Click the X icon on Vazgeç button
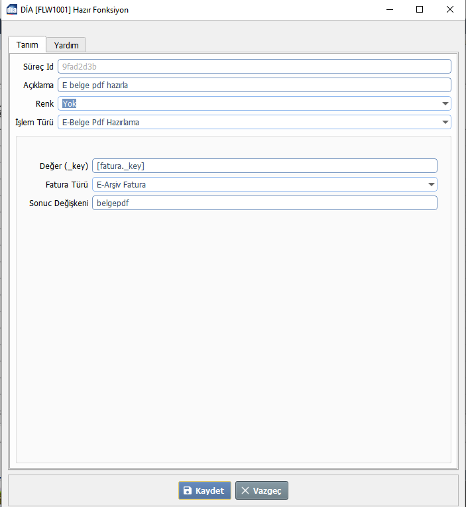466x507 pixels. [x=245, y=491]
